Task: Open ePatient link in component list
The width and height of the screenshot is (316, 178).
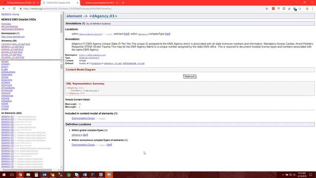Action: (x=5, y=83)
